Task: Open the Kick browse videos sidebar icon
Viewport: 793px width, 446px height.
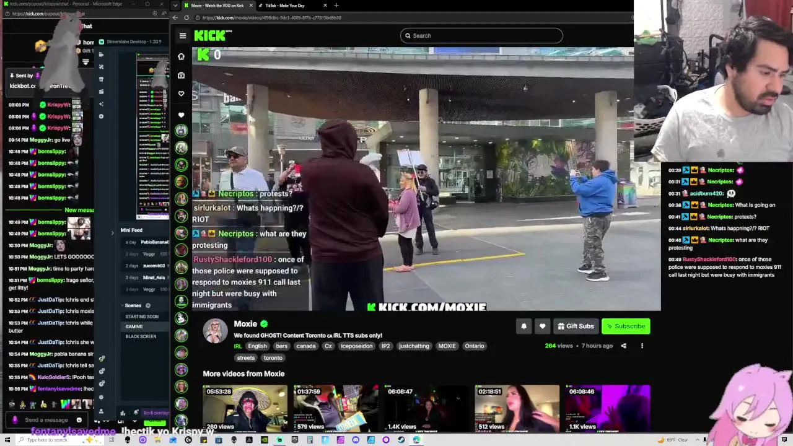Action: [x=181, y=75]
